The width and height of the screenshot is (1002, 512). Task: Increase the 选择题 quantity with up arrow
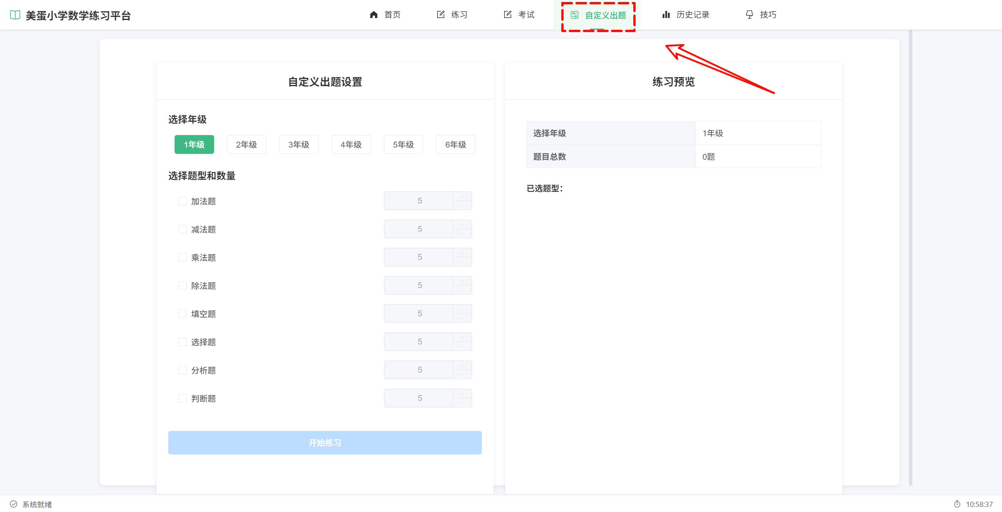pos(462,337)
